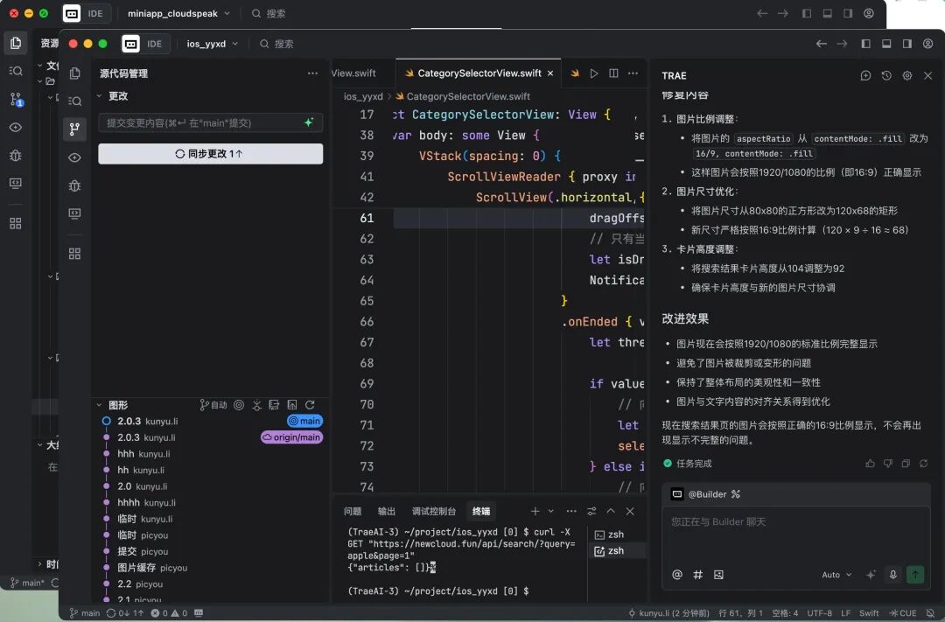Viewport: 945px width, 622px height.
Task: Open chat history in TRAE panel
Action: click(886, 76)
